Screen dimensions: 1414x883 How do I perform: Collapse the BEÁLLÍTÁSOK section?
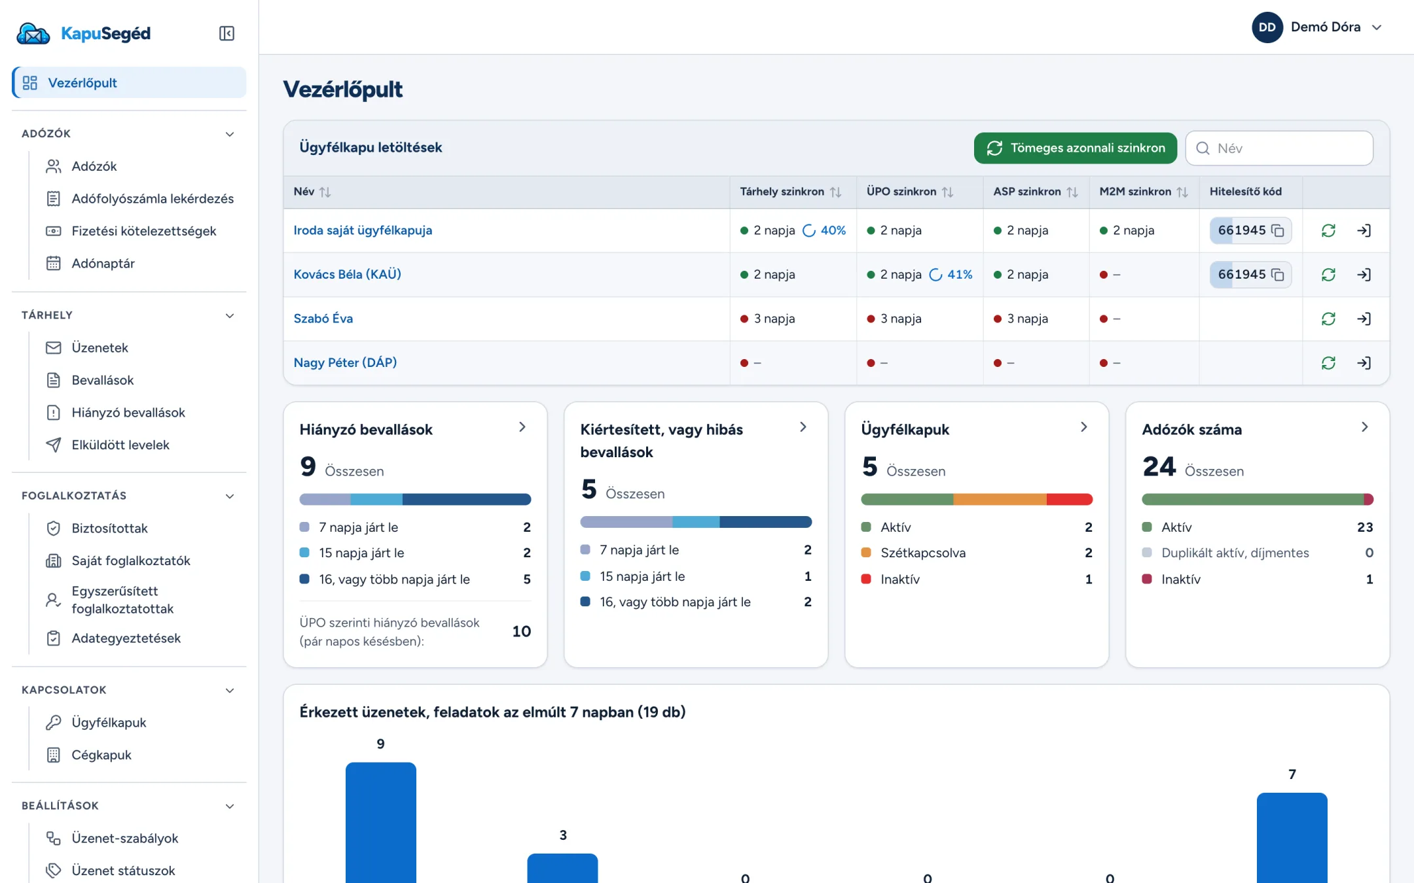point(230,806)
